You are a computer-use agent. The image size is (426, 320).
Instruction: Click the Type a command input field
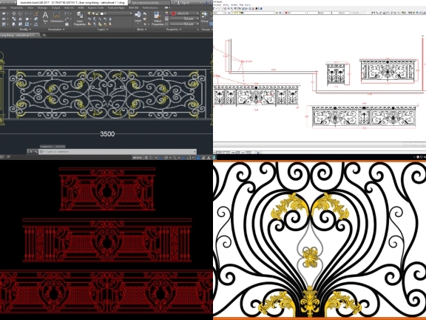click(x=118, y=152)
